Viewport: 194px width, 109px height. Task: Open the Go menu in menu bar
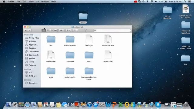click(x=37, y=2)
